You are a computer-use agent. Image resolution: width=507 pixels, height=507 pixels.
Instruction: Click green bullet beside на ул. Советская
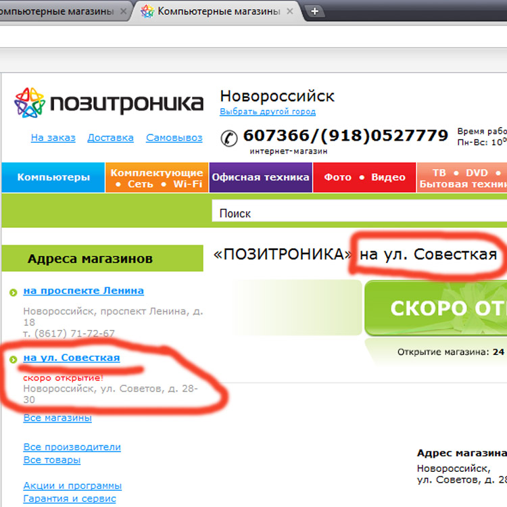(13, 359)
